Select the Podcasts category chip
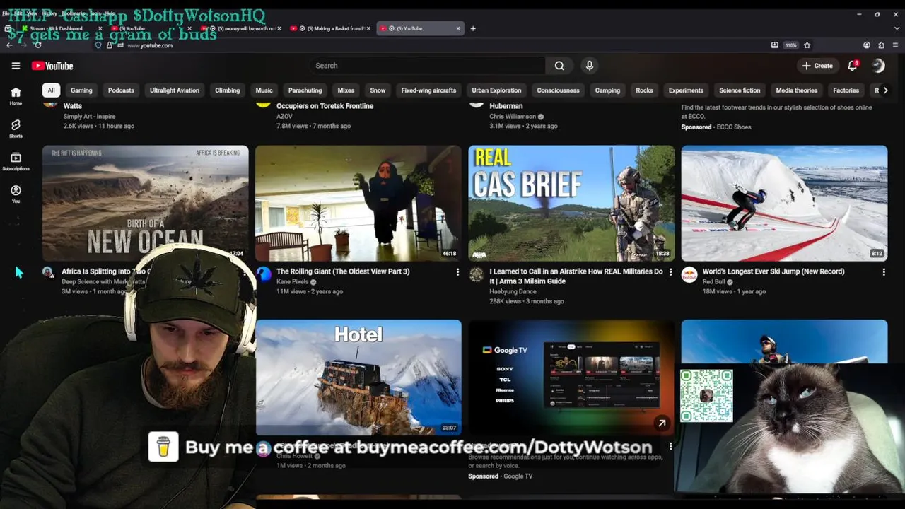 point(121,90)
